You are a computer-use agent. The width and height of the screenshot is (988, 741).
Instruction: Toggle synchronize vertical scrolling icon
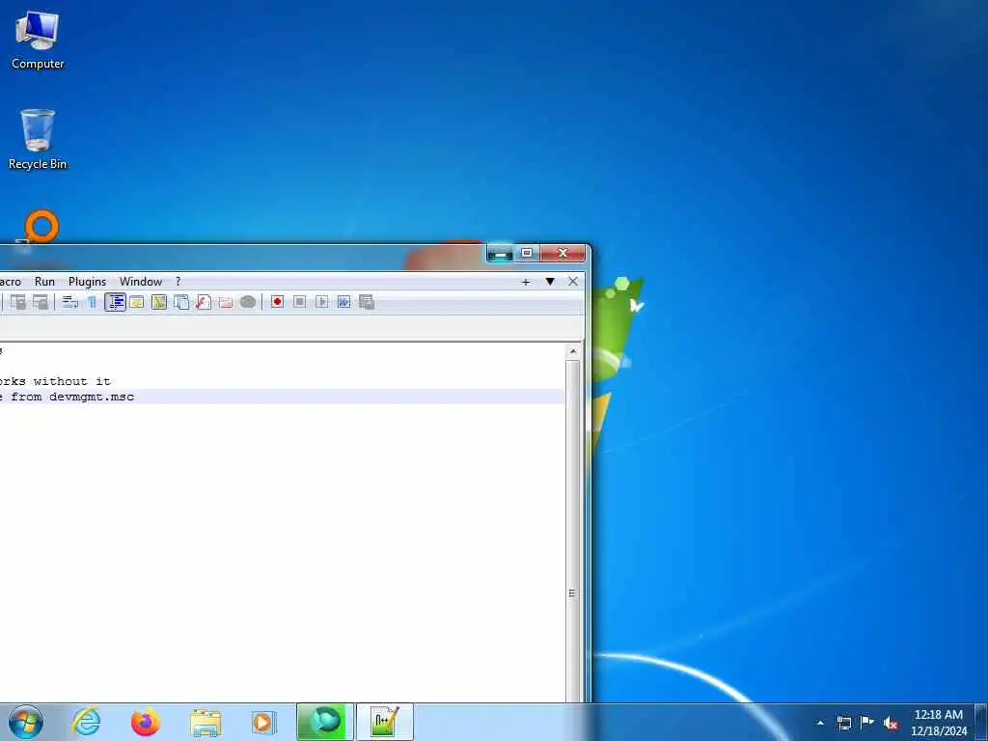click(x=18, y=302)
